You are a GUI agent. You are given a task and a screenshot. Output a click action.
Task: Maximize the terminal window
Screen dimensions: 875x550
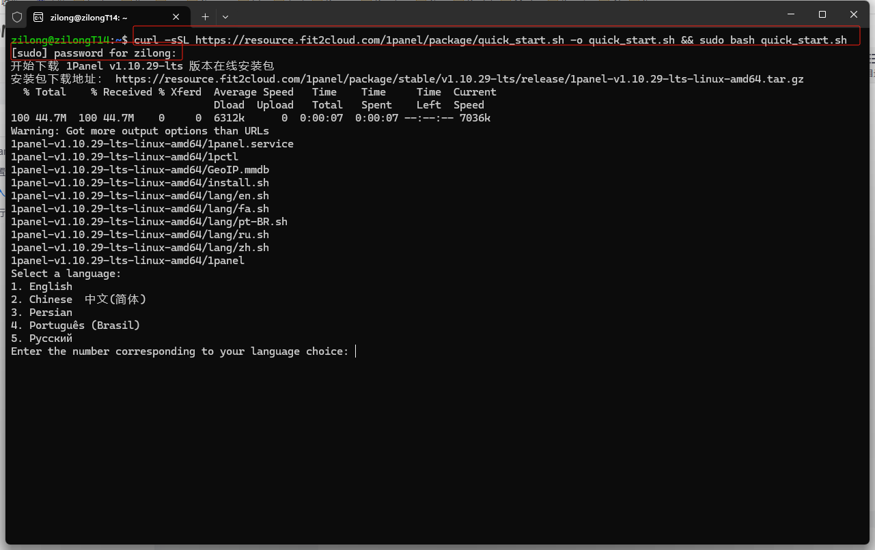[x=822, y=14]
